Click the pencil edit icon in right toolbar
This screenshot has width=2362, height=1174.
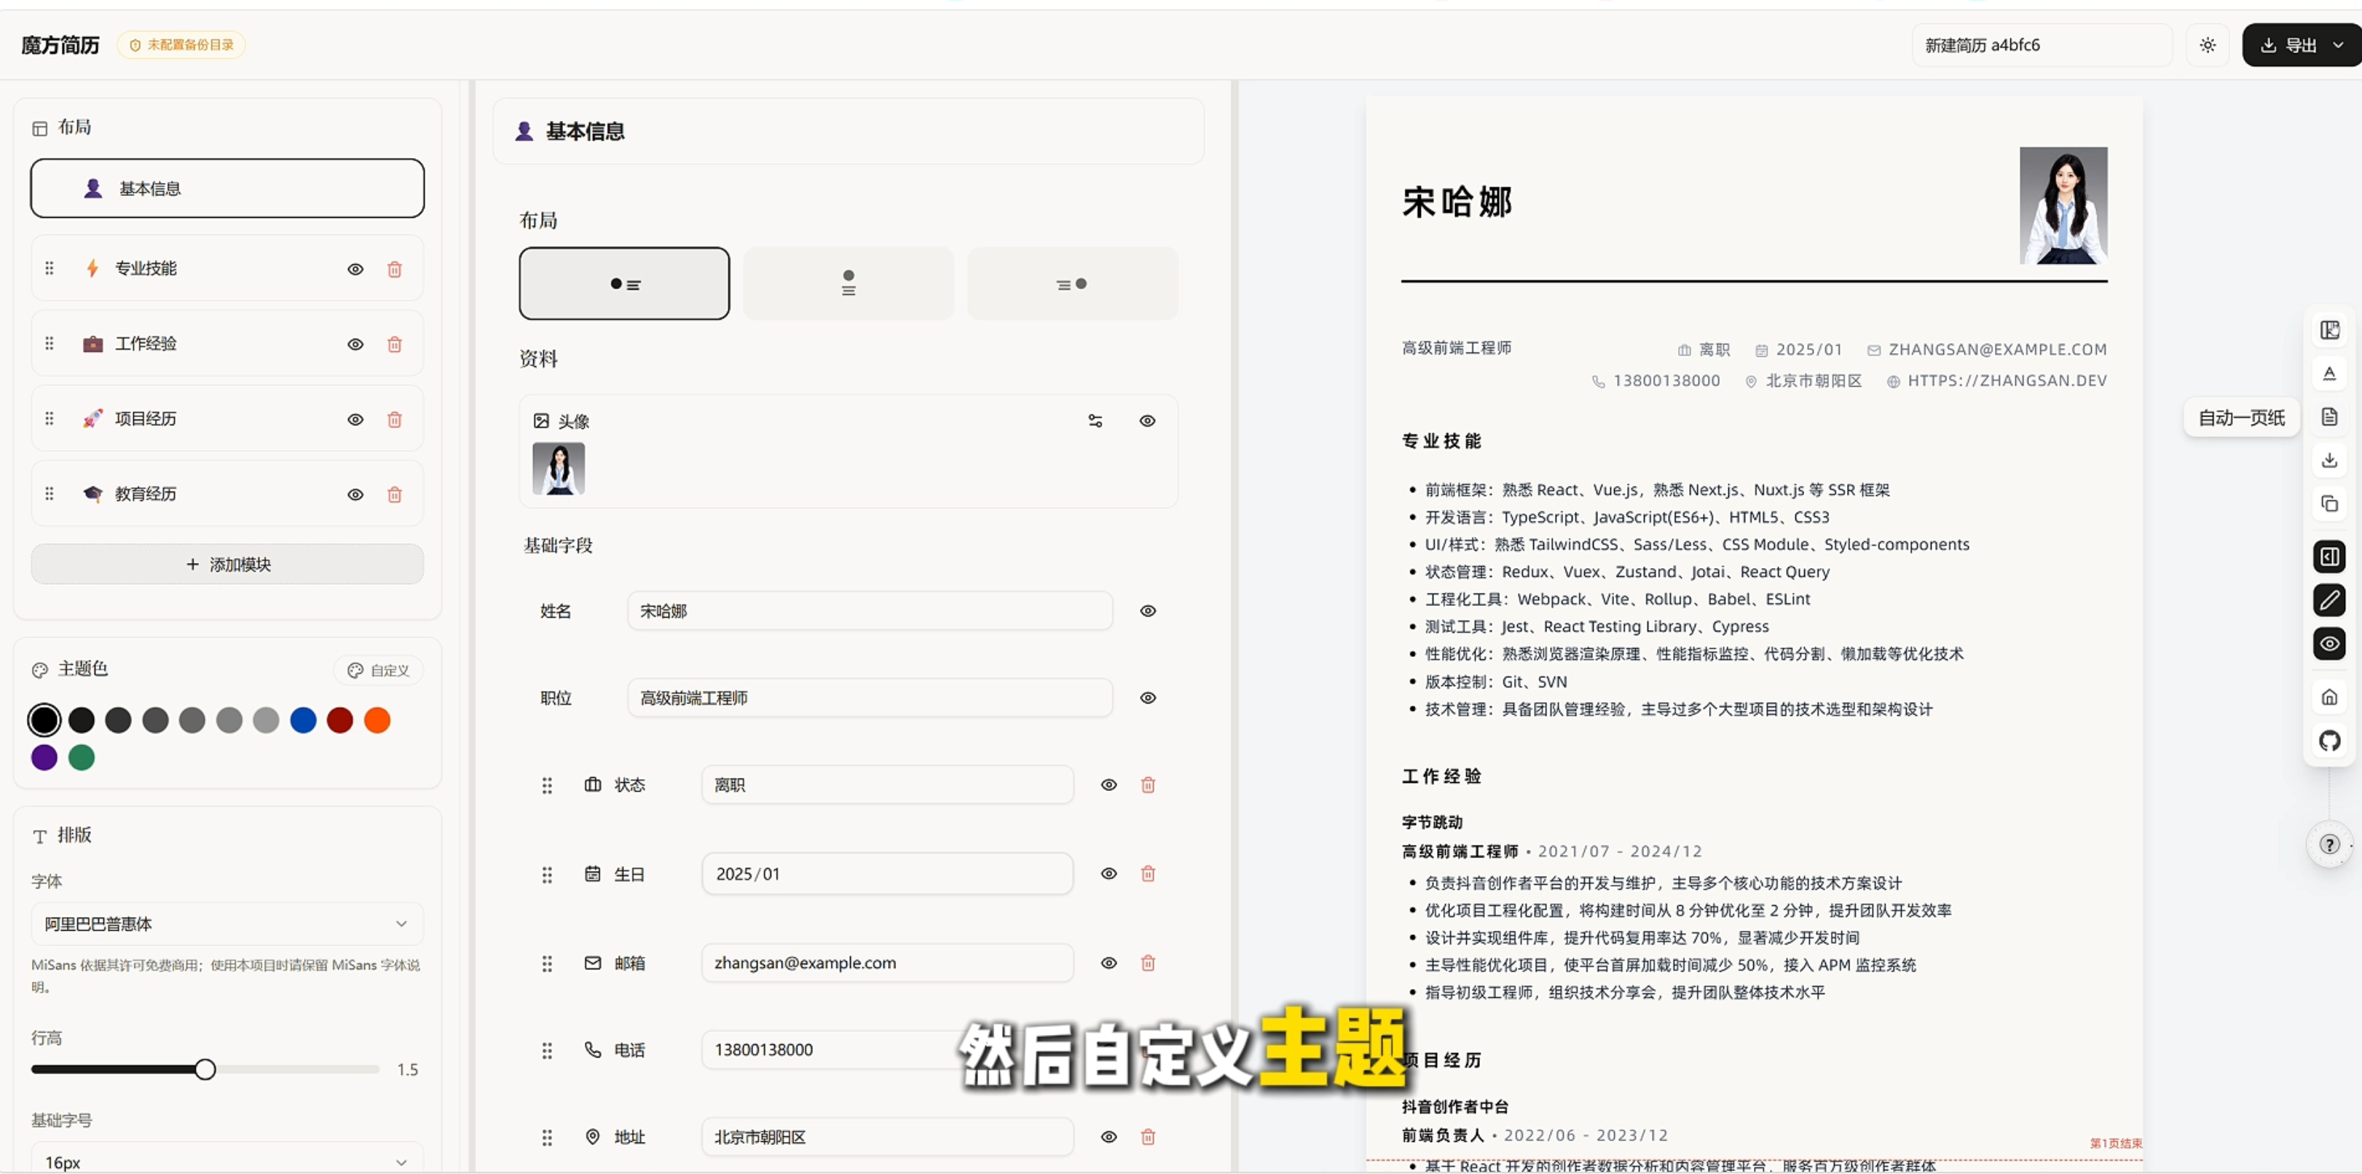click(2329, 600)
